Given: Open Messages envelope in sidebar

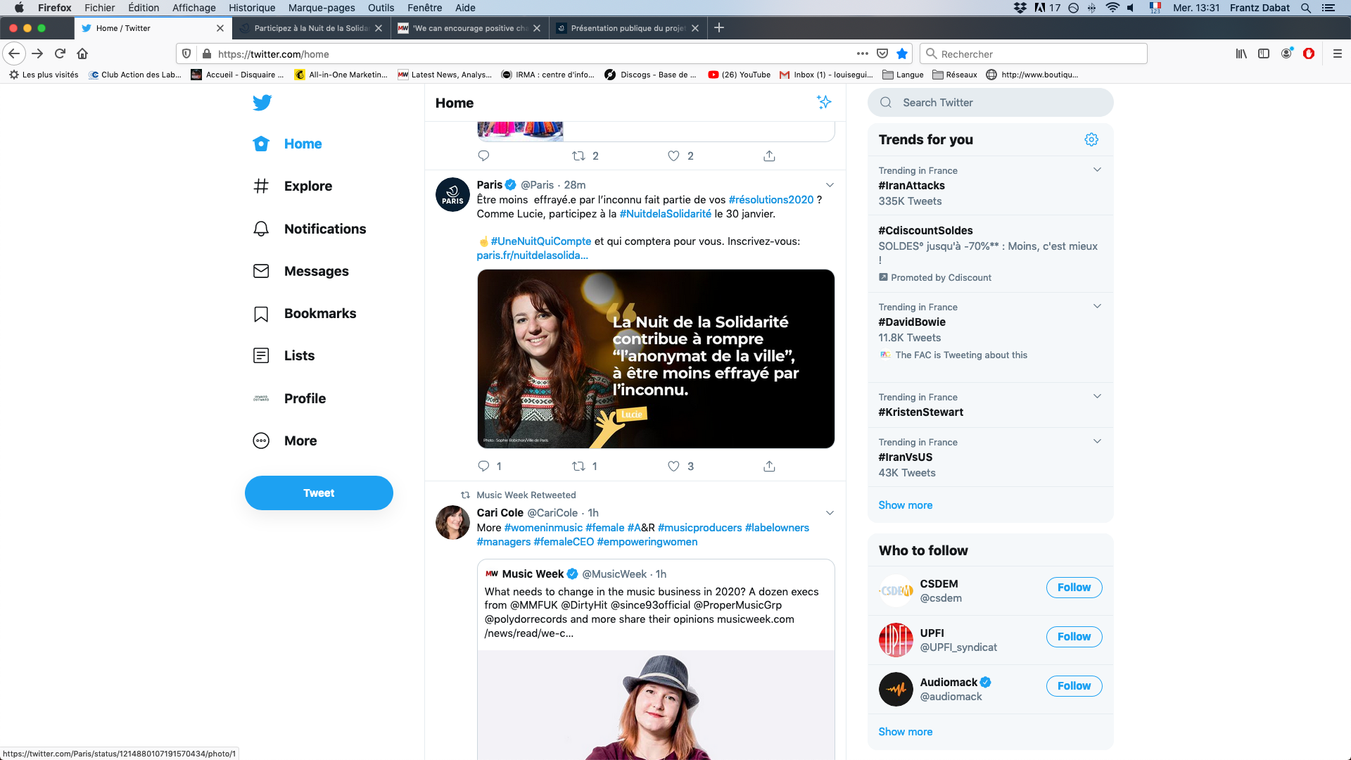Looking at the screenshot, I should click(x=301, y=271).
